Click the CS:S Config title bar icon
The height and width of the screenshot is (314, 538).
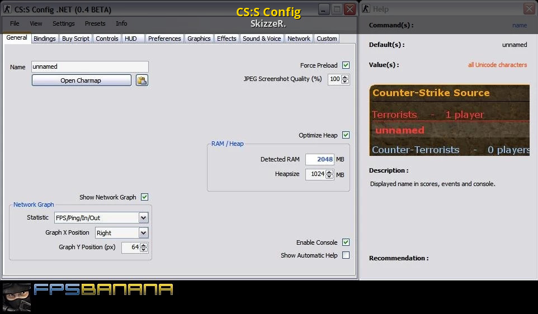(7, 9)
